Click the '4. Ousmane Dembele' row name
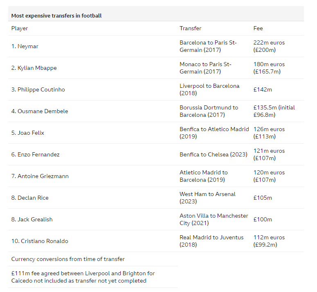The image size is (317, 292). point(40,111)
